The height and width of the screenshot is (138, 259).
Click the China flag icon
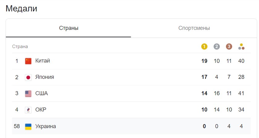click(x=28, y=61)
